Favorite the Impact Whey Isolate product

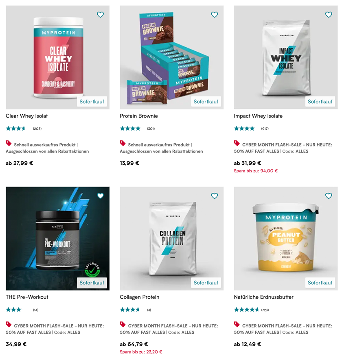[329, 15]
